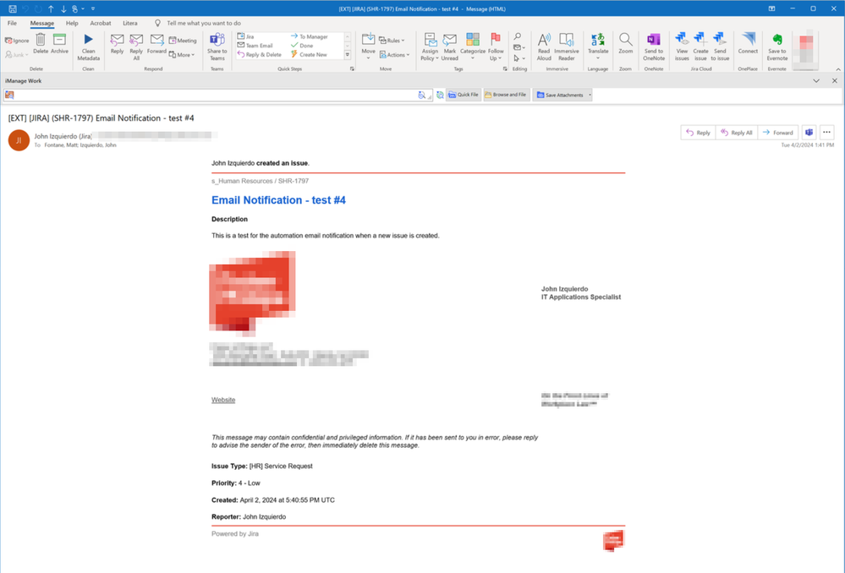This screenshot has width=845, height=573.
Task: Click Reply All in message header
Action: [x=737, y=133]
